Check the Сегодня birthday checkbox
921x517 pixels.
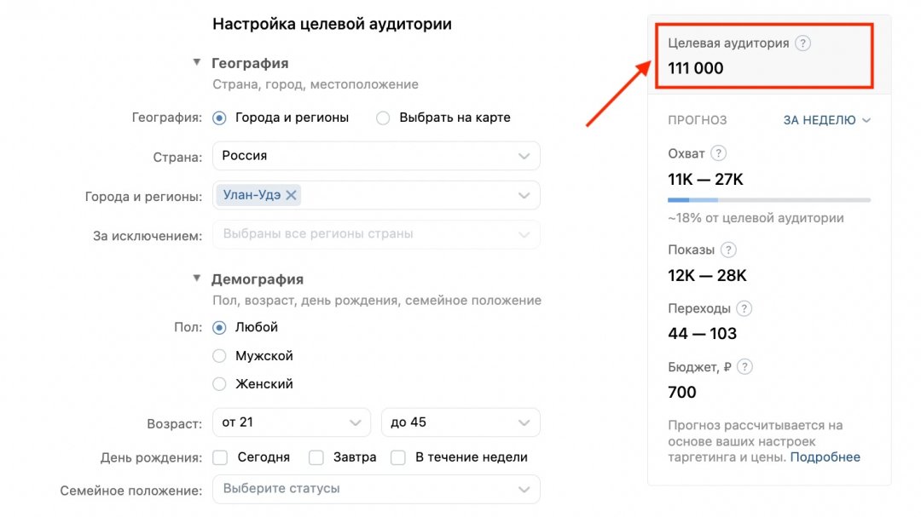click(220, 457)
